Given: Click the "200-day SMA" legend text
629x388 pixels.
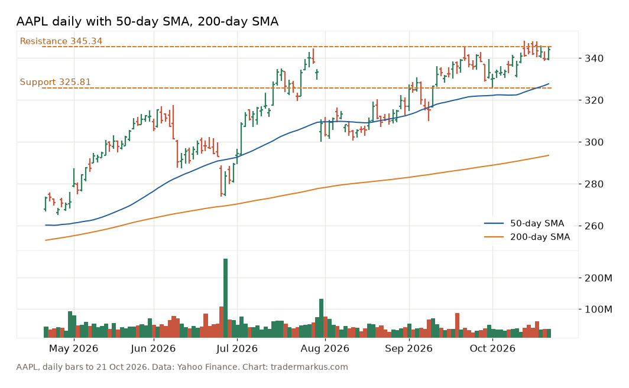Looking at the screenshot, I should coord(540,237).
